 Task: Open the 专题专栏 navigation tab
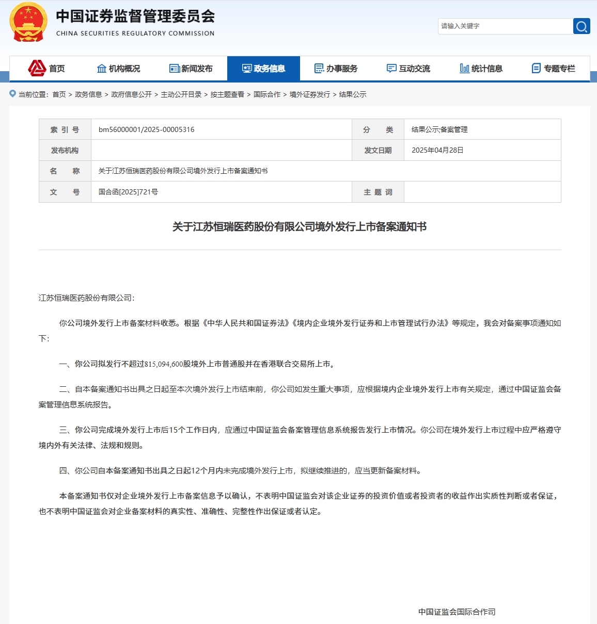tap(554, 69)
